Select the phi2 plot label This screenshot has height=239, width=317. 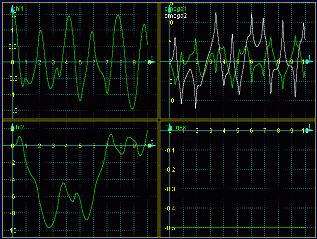coord(18,127)
